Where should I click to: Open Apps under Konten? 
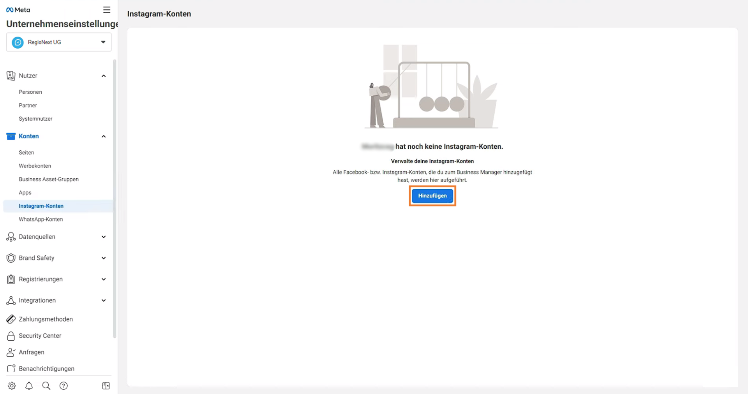25,193
